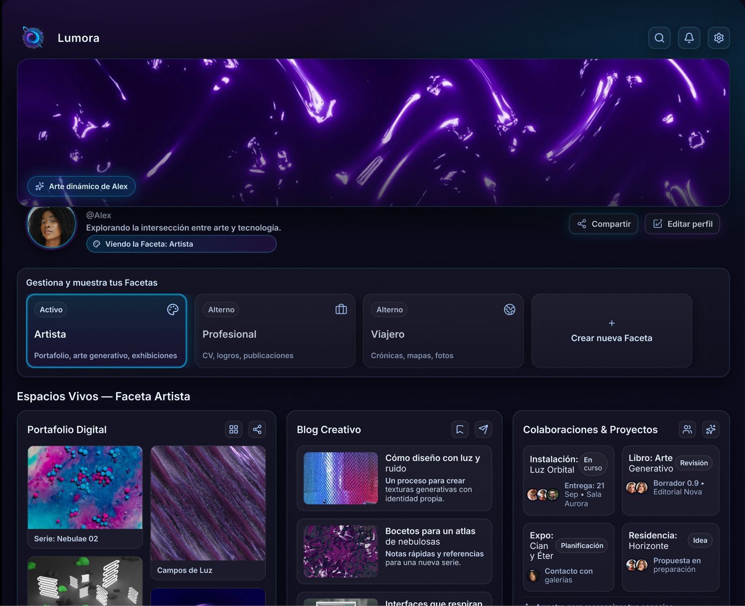Click Activo label on Artista card
Viewport: 745px width, 606px height.
coord(51,310)
